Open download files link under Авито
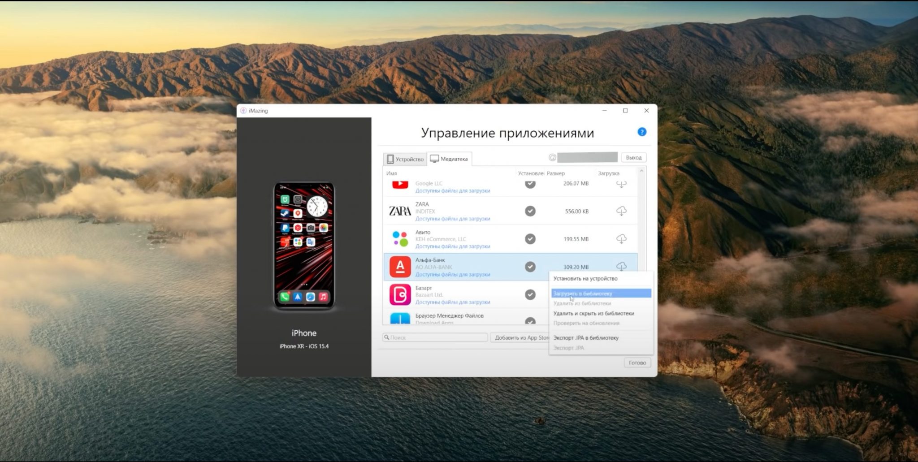The height and width of the screenshot is (462, 918). tap(452, 246)
